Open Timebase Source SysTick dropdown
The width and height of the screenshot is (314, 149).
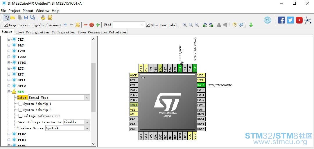pos(87,128)
